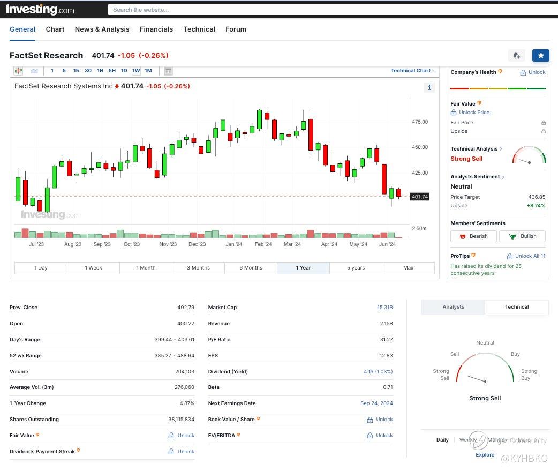
Task: Expand the Analysts Sentiment section arrow
Action: pos(503,177)
